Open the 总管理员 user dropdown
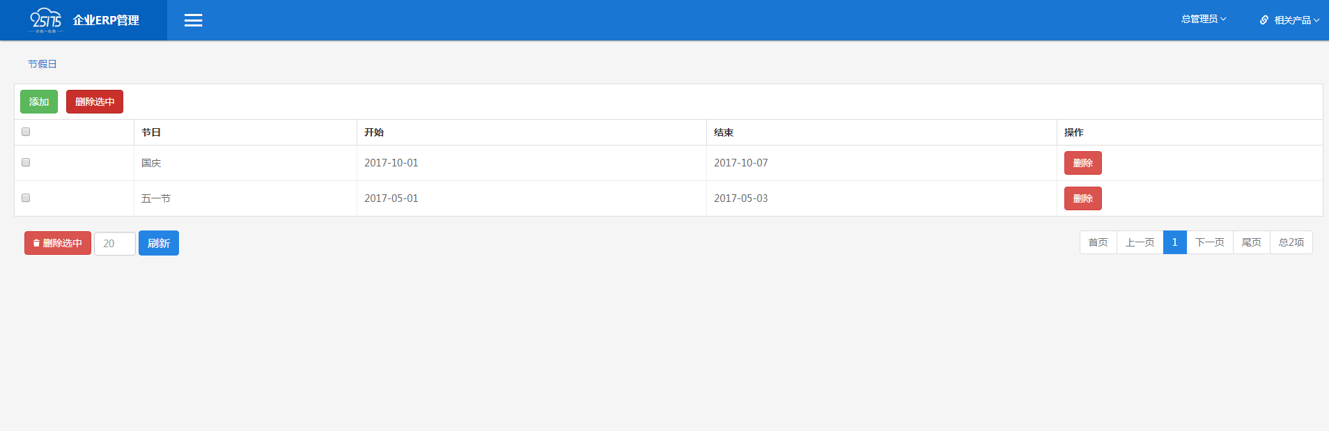 point(1203,19)
